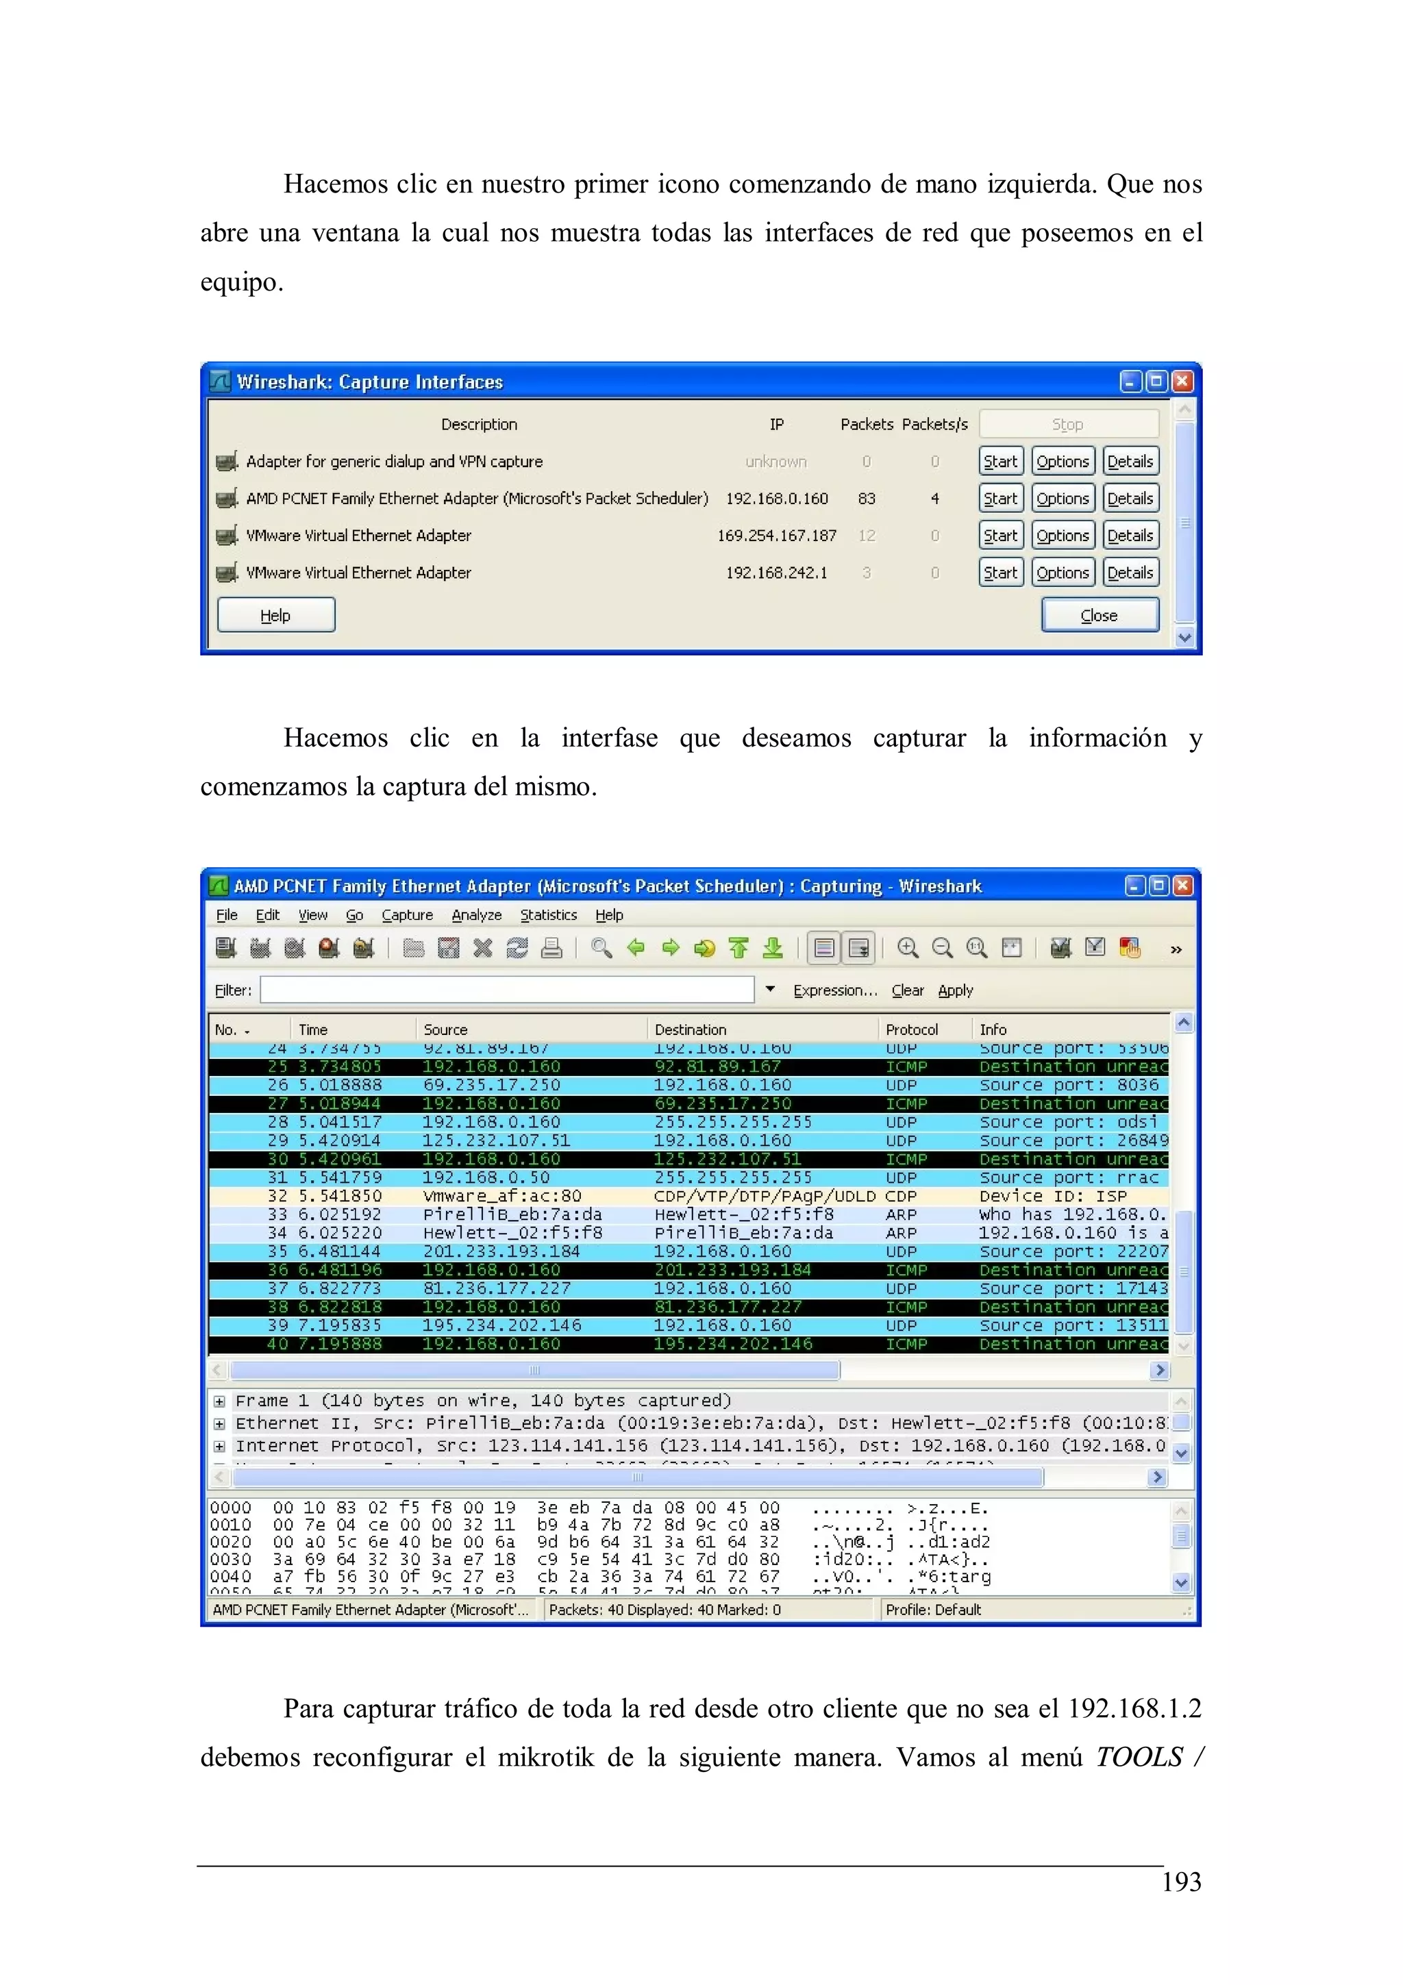Click the Print packets toolbar icon
Viewport: 1403px width, 1985px height.
[x=551, y=947]
